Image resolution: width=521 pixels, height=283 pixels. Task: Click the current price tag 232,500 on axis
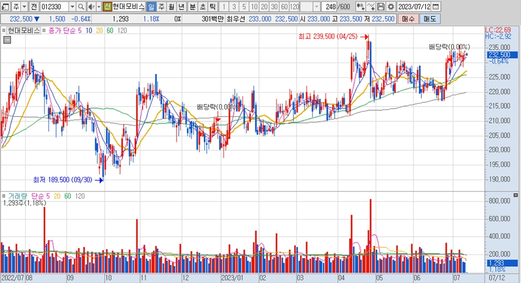(503, 55)
